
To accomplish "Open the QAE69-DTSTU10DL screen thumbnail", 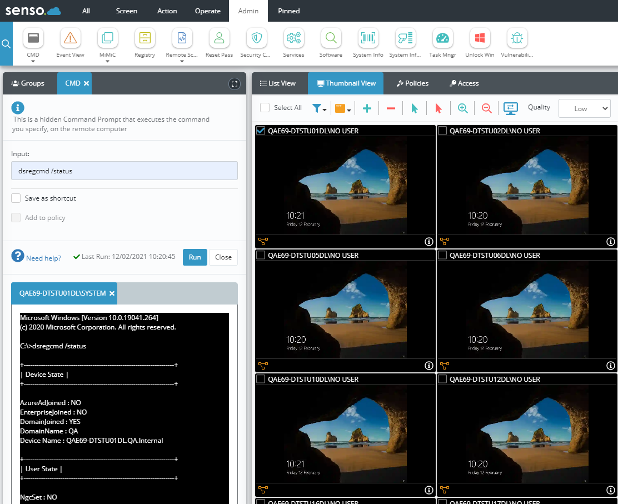I will (345, 434).
